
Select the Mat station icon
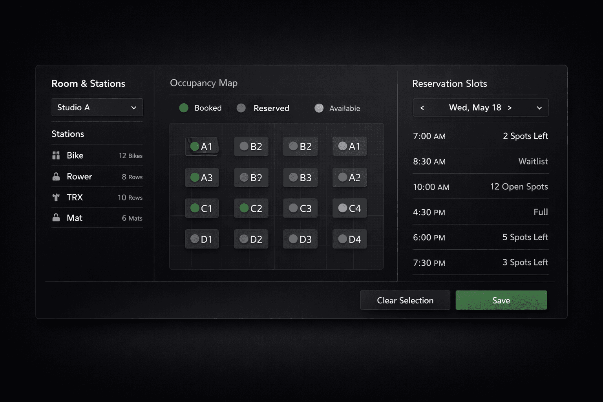55,218
